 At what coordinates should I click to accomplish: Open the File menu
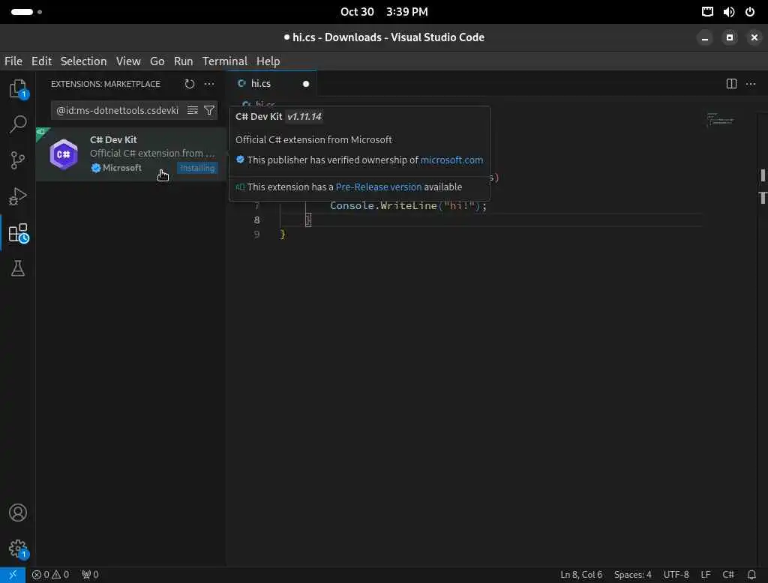click(13, 61)
